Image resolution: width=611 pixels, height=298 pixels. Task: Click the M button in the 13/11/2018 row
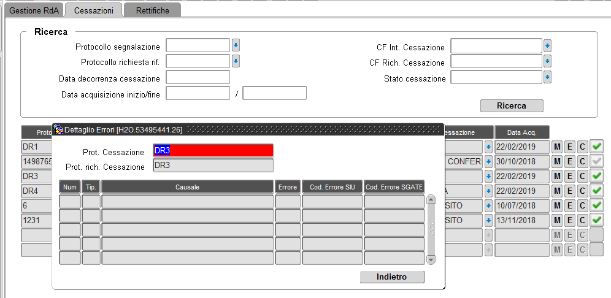pyautogui.click(x=557, y=221)
